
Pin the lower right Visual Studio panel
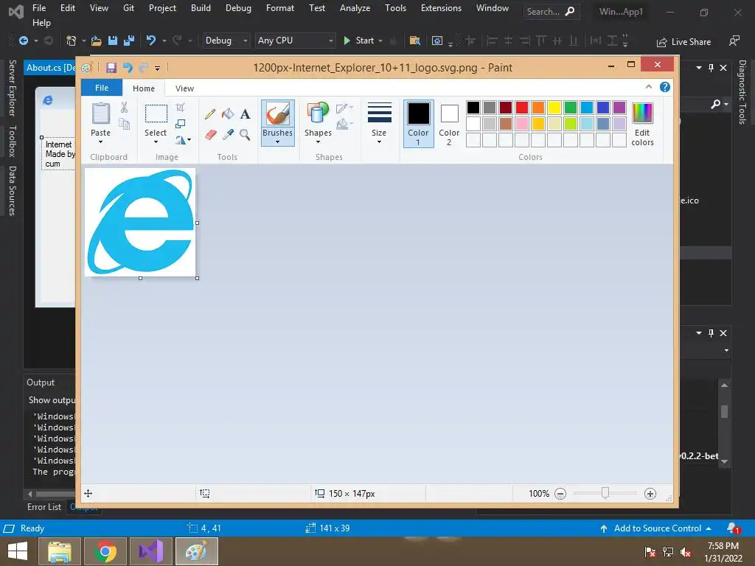coord(711,333)
